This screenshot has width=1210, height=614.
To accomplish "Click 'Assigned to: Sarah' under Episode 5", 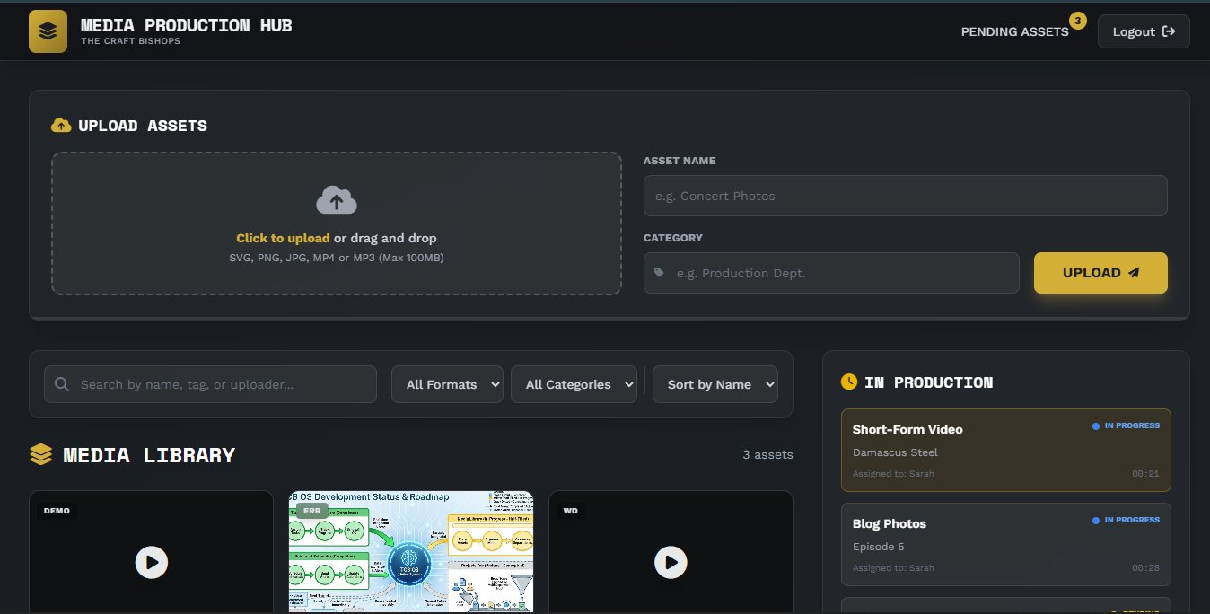I will point(893,568).
